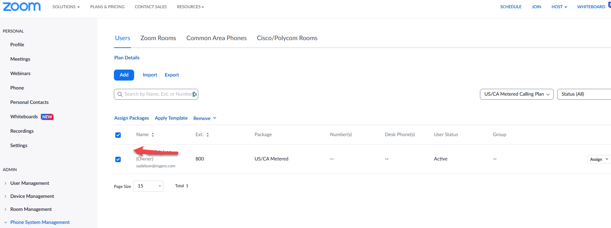
Task: Click the blue Add button
Action: pos(124,75)
